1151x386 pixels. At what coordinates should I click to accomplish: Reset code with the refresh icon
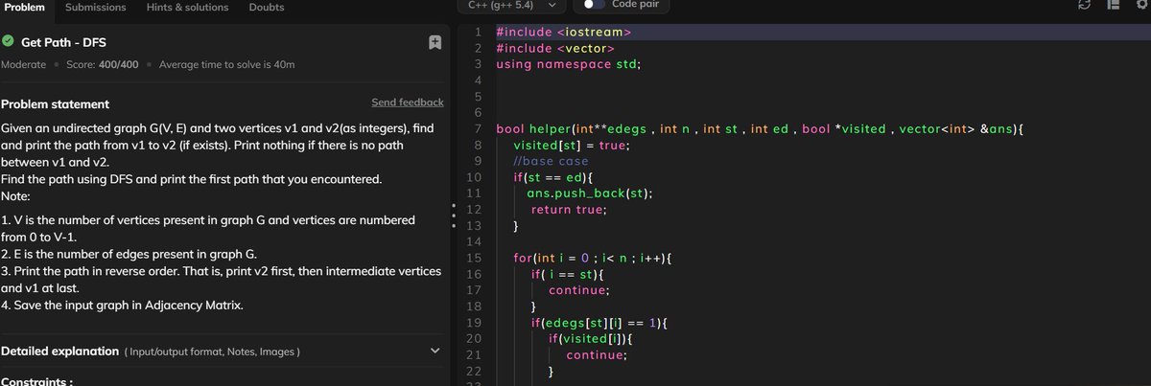pos(1085,6)
